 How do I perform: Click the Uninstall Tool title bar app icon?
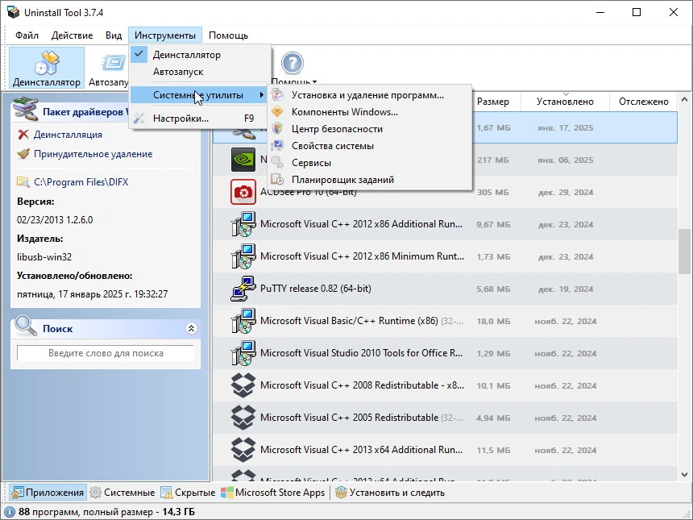13,12
